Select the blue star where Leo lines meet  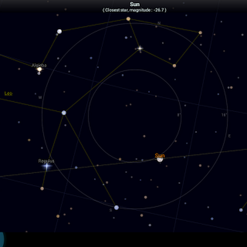(64, 113)
